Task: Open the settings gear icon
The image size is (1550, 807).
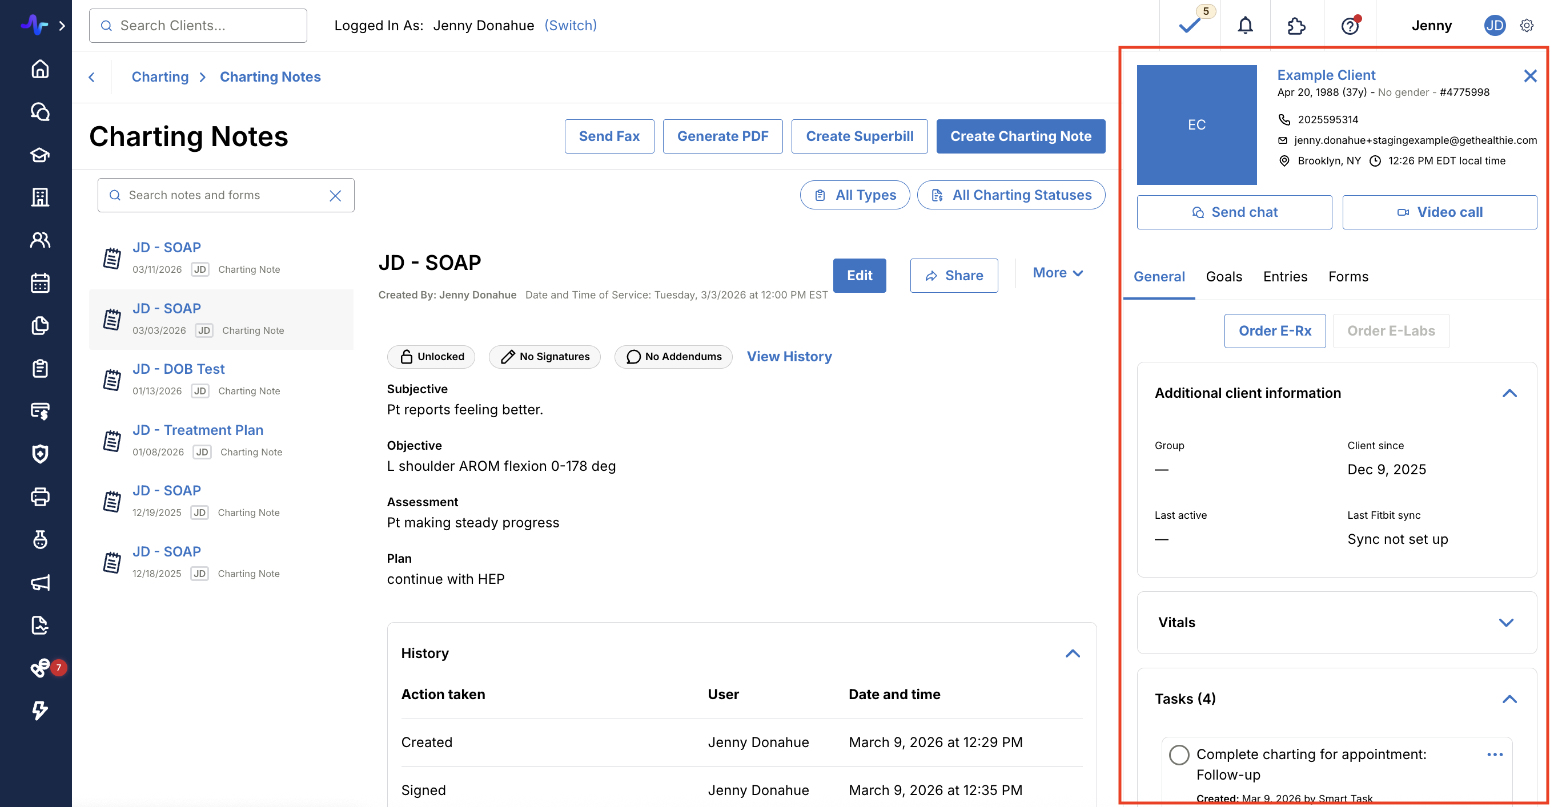Action: 1527,25
